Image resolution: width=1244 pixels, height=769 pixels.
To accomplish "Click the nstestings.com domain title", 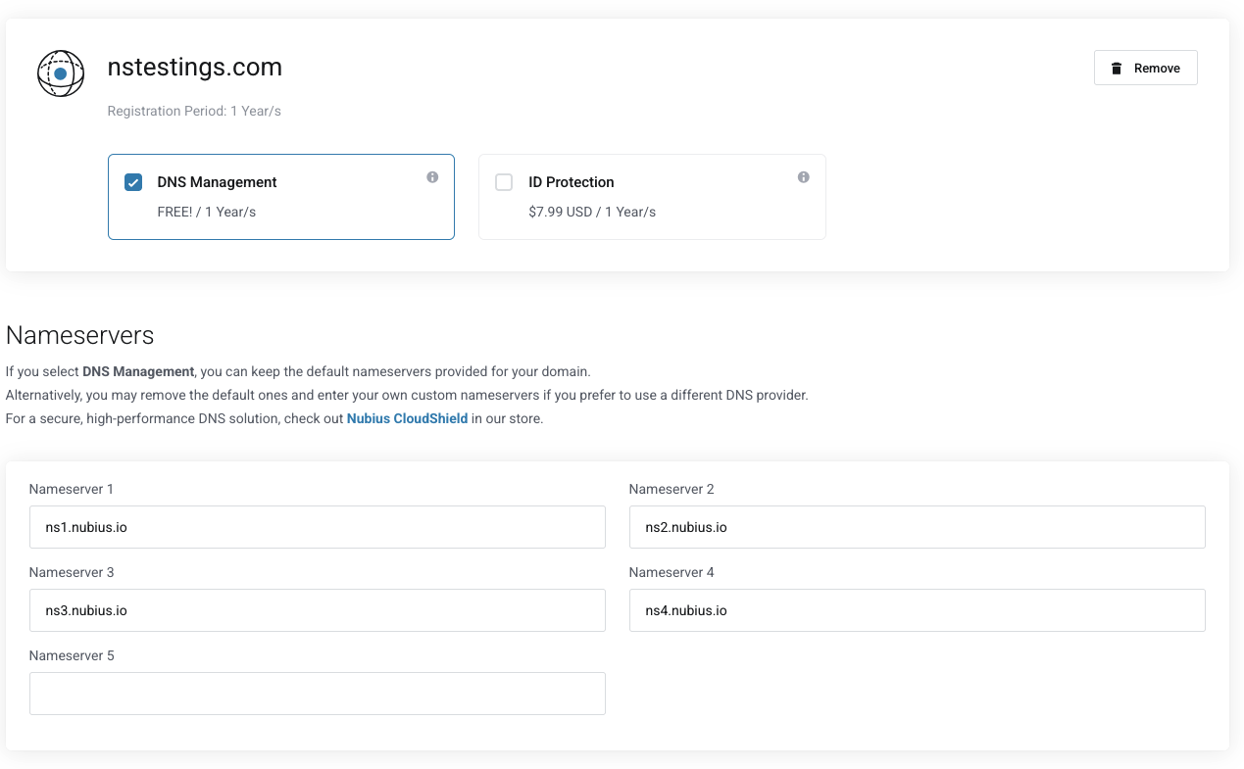I will (195, 68).
